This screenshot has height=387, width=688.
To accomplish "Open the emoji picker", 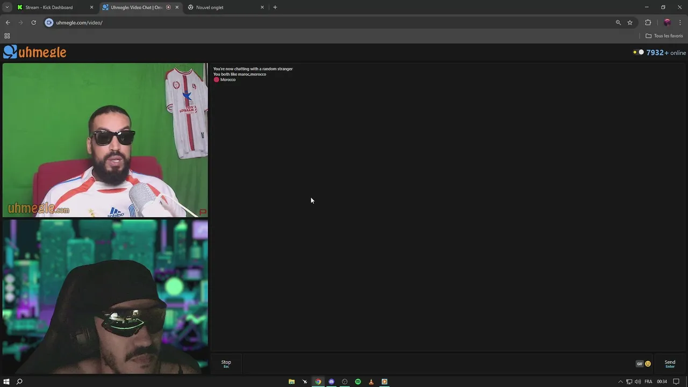I will [648, 364].
